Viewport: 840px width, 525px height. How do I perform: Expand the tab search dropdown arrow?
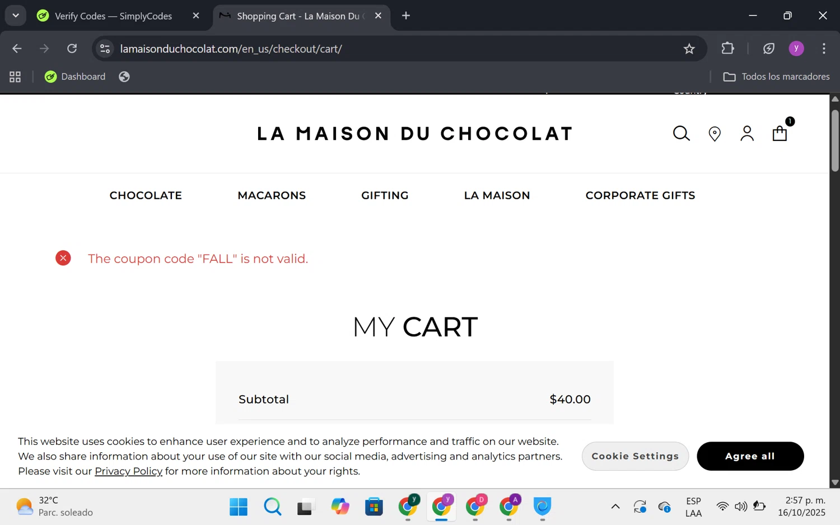pos(16,16)
